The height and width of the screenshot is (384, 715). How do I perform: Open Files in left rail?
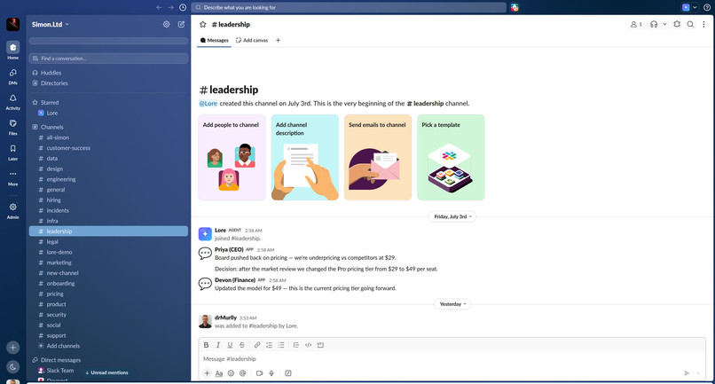[12, 127]
